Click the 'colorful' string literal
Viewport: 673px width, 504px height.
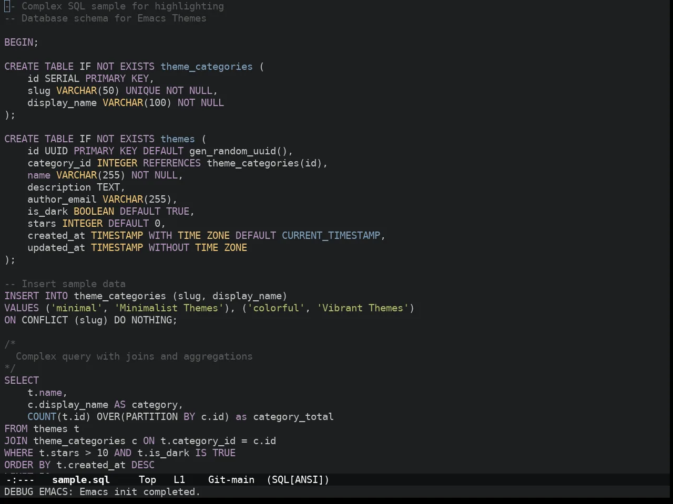(x=276, y=308)
